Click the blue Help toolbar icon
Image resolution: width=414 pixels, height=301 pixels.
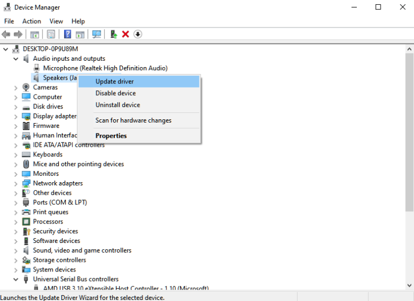point(67,34)
